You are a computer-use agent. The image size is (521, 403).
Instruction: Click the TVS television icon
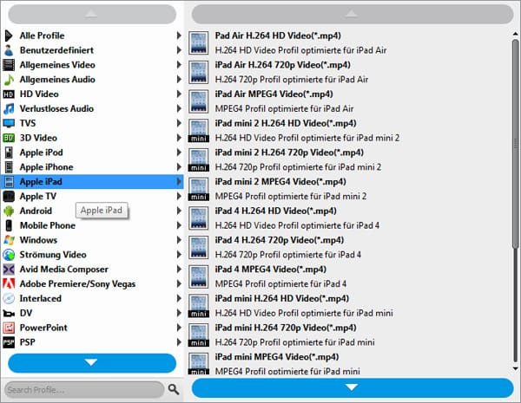pos(9,123)
